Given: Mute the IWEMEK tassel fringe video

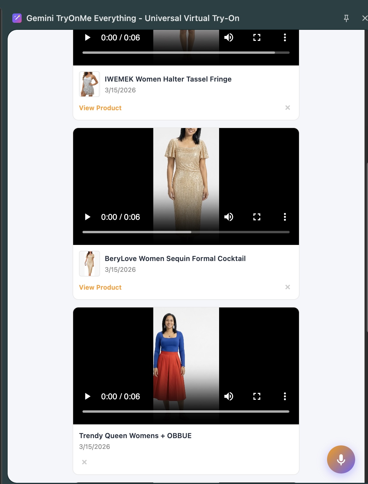Looking at the screenshot, I should tap(229, 37).
